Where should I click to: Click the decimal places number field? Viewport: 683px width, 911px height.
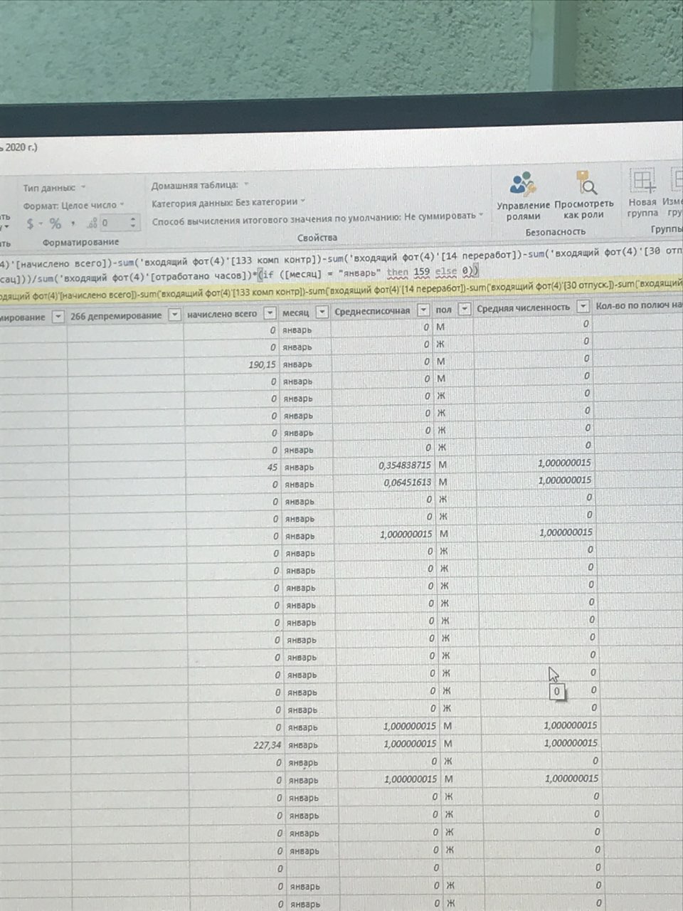point(113,223)
